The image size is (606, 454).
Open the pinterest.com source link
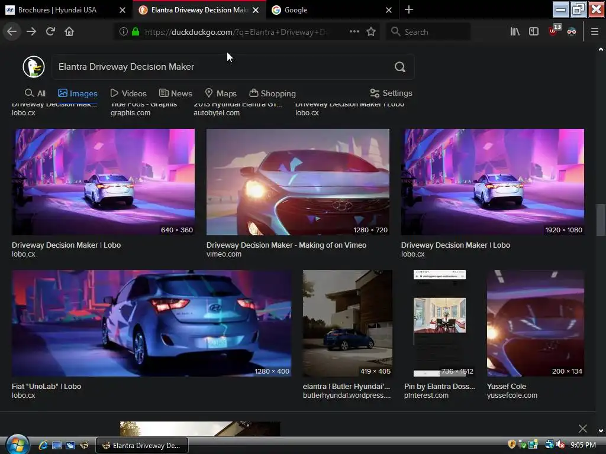coord(426,395)
